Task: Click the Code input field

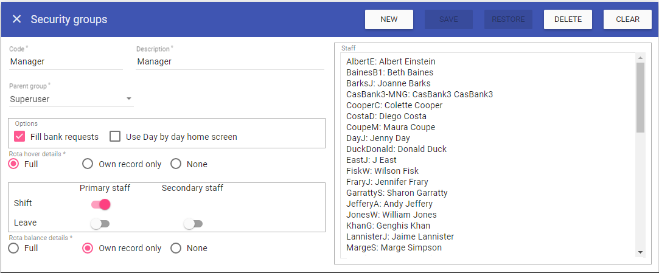Action: point(66,61)
